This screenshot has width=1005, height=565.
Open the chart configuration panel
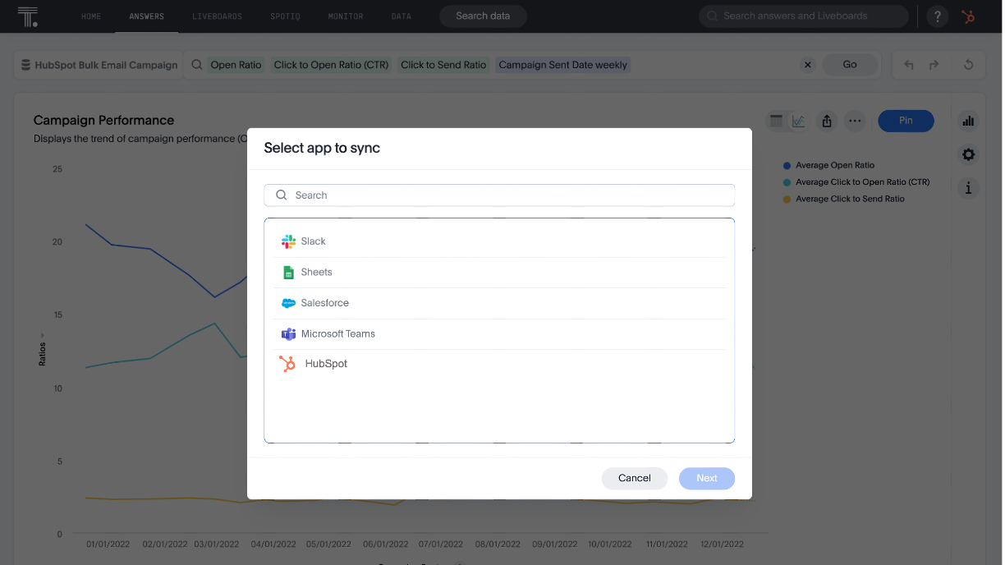click(968, 120)
